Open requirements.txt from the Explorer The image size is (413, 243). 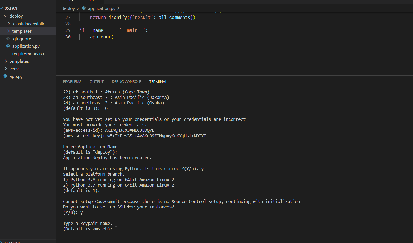(28, 54)
